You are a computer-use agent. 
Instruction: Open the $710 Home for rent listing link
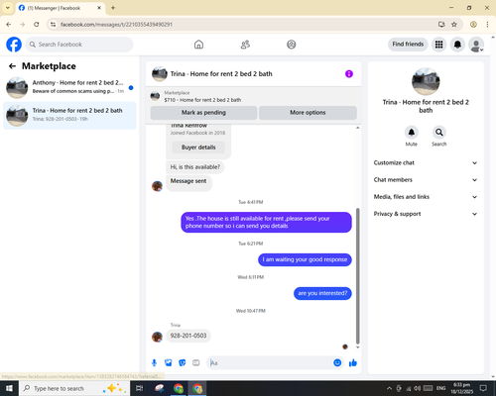[202, 100]
